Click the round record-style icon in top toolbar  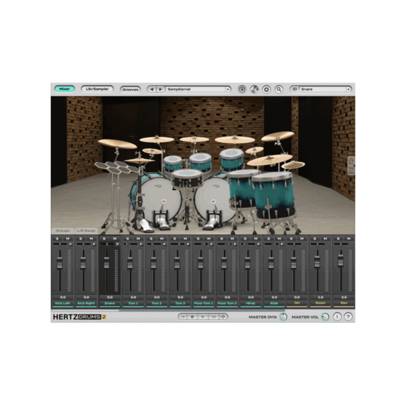click(242, 89)
